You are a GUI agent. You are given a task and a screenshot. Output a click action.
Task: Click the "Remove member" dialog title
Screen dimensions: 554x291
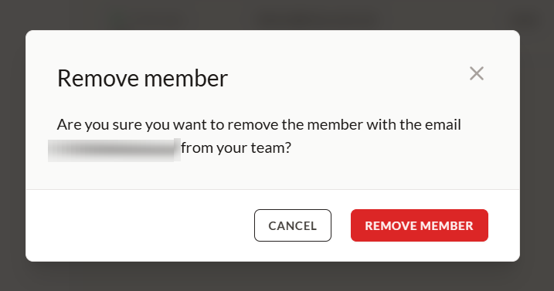point(142,78)
